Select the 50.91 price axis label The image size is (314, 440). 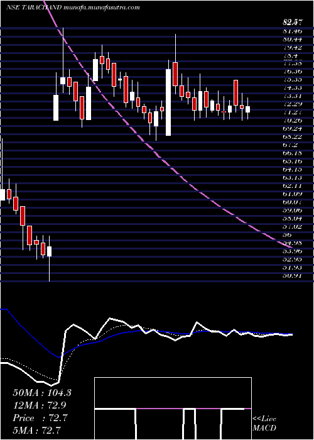(293, 276)
